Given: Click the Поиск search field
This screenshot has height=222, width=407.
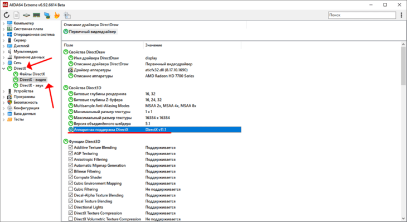Looking at the screenshot, I should [x=362, y=15].
